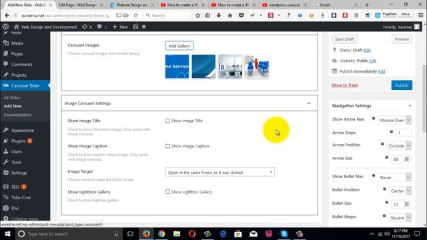The height and width of the screenshot is (240, 427).
Task: Click the Firefox Search field
Action: [x=168, y=15]
